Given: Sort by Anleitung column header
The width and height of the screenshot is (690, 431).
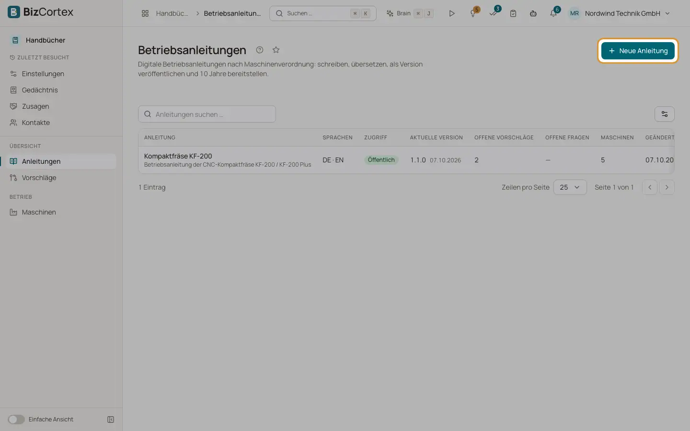Looking at the screenshot, I should pyautogui.click(x=160, y=137).
